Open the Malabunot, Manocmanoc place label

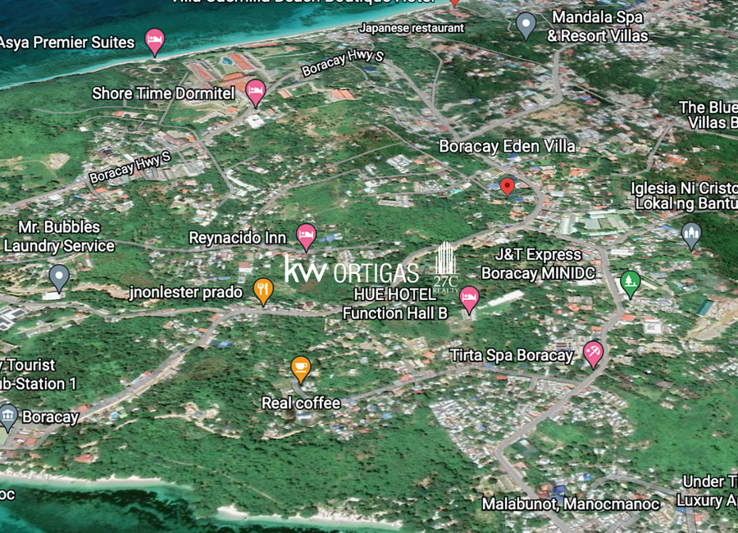click(571, 504)
